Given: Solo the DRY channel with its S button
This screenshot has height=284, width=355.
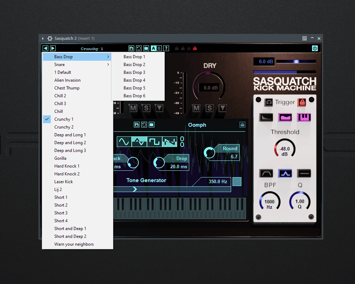Looking at the screenshot, I should [209, 108].
